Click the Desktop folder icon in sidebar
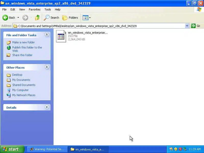The image size is (204, 153). (9, 75)
